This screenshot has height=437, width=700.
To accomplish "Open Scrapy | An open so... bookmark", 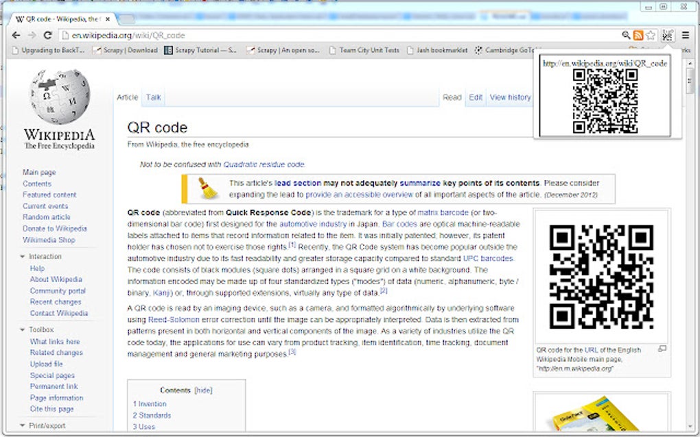I will (x=283, y=50).
